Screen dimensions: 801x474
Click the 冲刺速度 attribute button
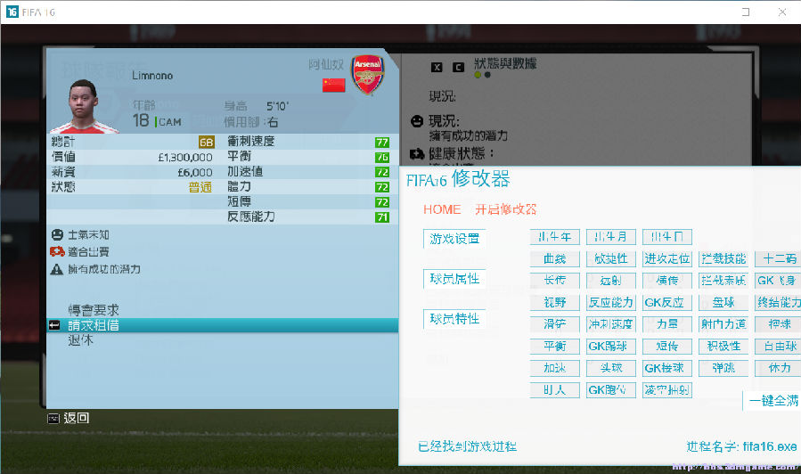click(x=611, y=323)
